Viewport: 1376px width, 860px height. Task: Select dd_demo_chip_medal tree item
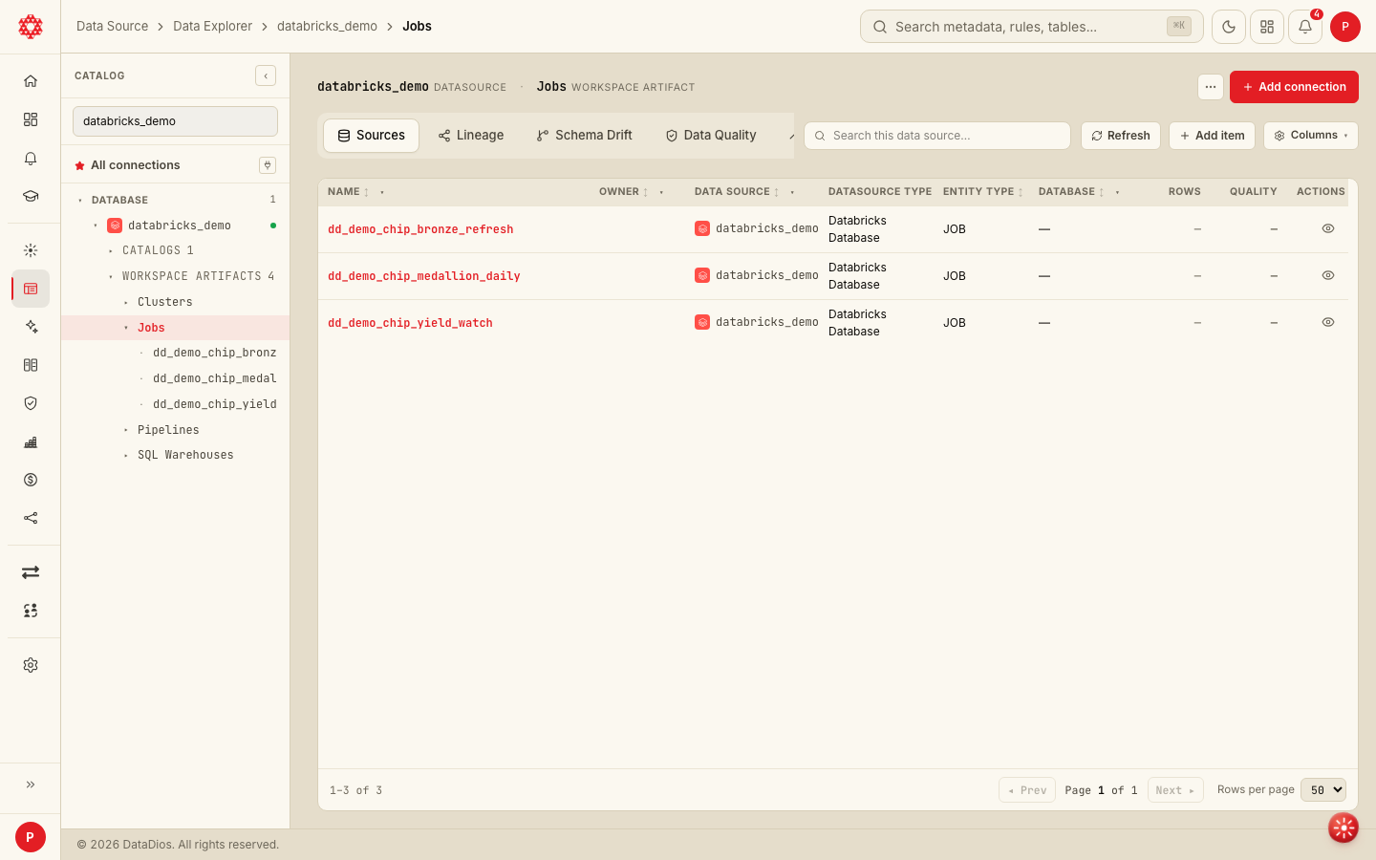[215, 378]
